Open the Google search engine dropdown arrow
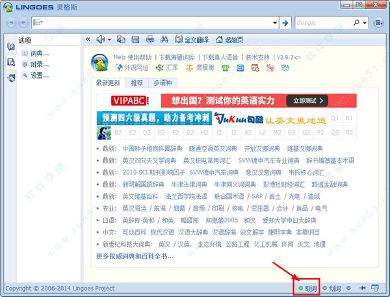 tap(365, 23)
